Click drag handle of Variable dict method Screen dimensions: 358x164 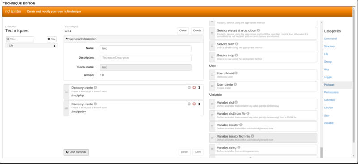(x=212, y=104)
